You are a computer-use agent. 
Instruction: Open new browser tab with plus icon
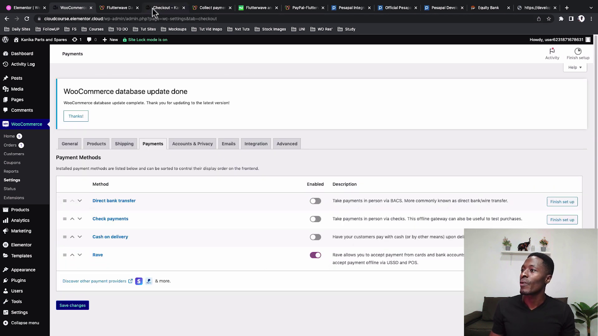pyautogui.click(x=567, y=7)
